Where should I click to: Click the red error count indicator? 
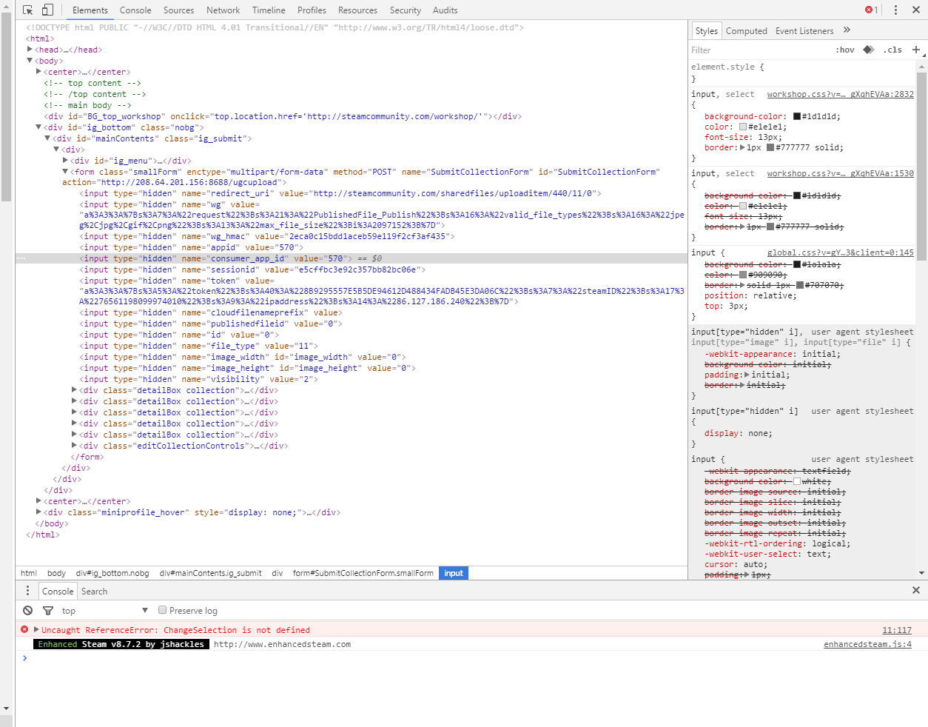(x=872, y=10)
